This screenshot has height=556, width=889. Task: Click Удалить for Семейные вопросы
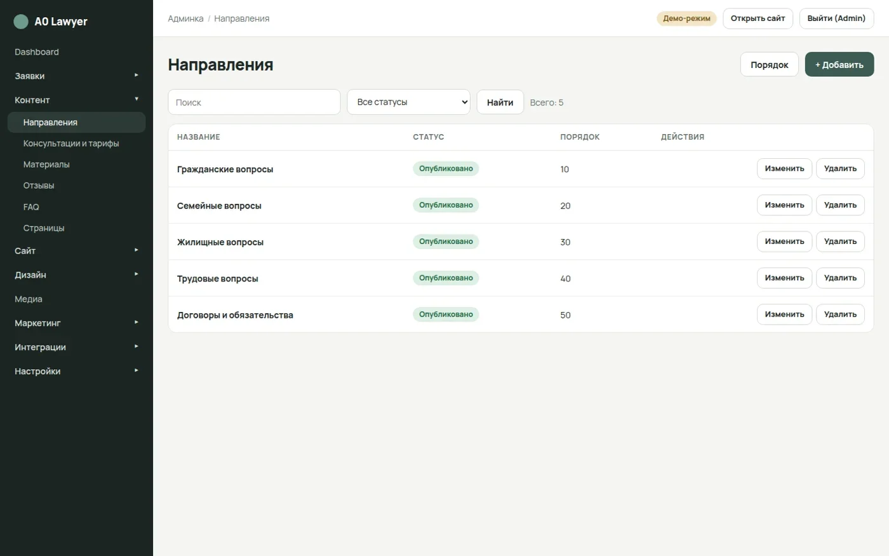[840, 205]
